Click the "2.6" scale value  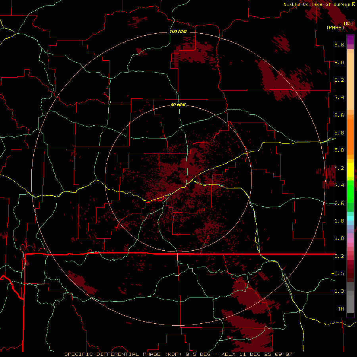click(339, 203)
